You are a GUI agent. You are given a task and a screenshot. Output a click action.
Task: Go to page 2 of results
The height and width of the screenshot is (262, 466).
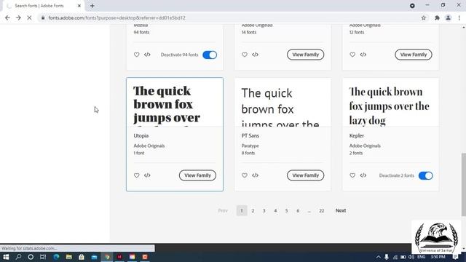click(x=253, y=210)
